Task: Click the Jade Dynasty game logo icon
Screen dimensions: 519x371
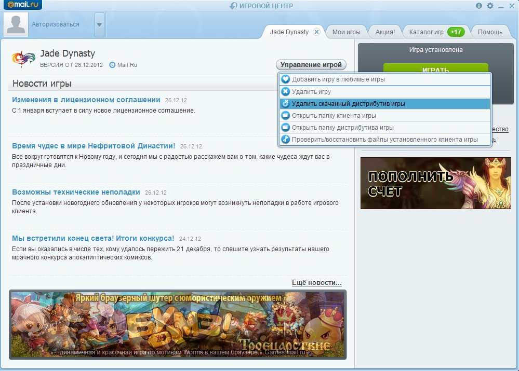Action: coord(23,59)
